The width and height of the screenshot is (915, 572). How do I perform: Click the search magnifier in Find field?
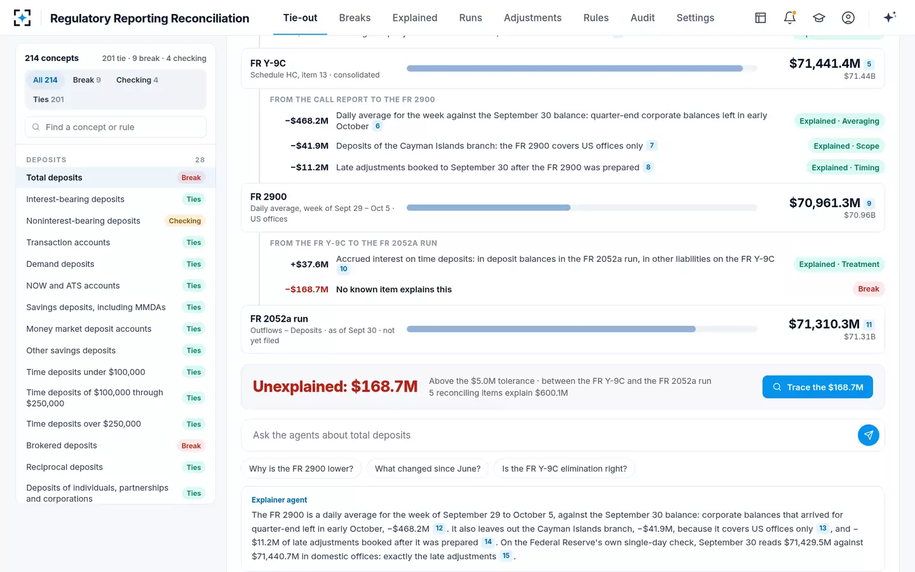point(36,127)
